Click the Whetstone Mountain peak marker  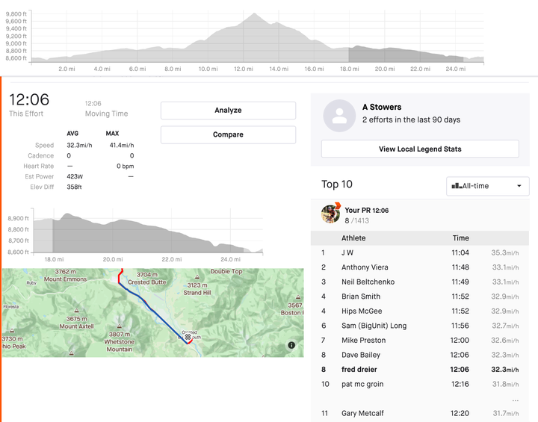coord(119,326)
